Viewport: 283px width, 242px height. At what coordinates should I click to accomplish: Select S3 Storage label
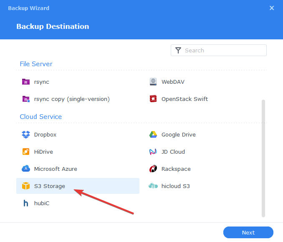click(x=50, y=186)
